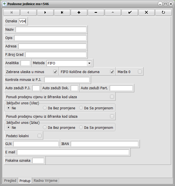Open the Metoda FIFO dropdown

click(x=89, y=63)
